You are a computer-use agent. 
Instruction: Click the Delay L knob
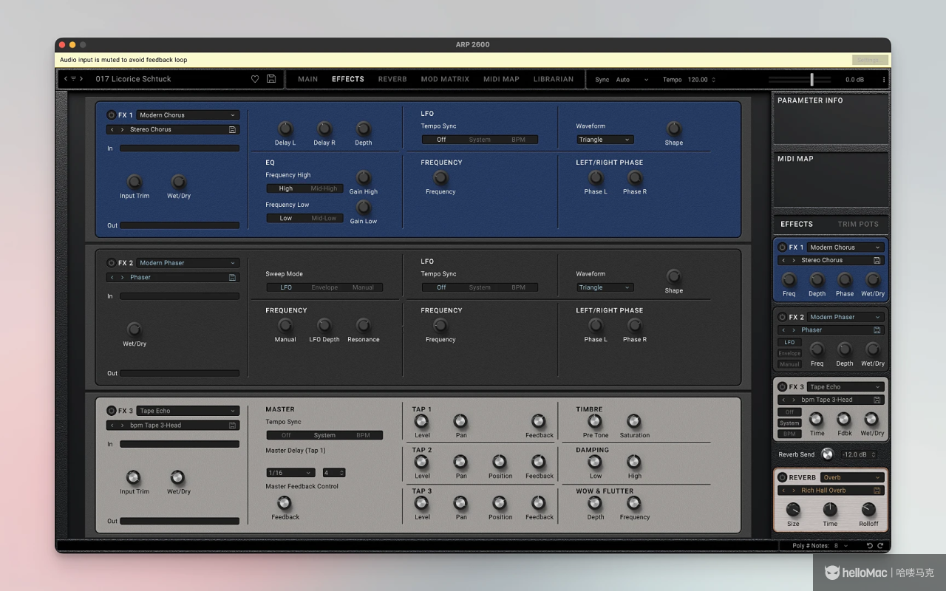point(285,129)
